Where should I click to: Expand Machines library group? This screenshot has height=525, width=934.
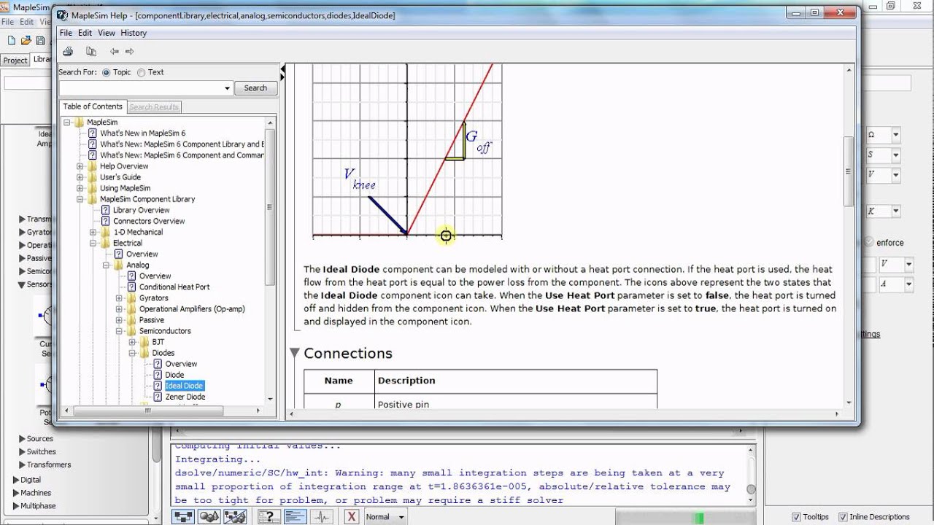[x=15, y=493]
